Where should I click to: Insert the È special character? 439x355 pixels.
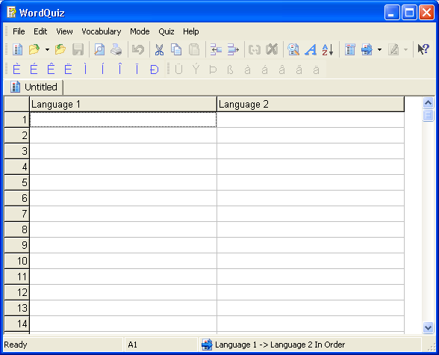pyautogui.click(x=16, y=69)
